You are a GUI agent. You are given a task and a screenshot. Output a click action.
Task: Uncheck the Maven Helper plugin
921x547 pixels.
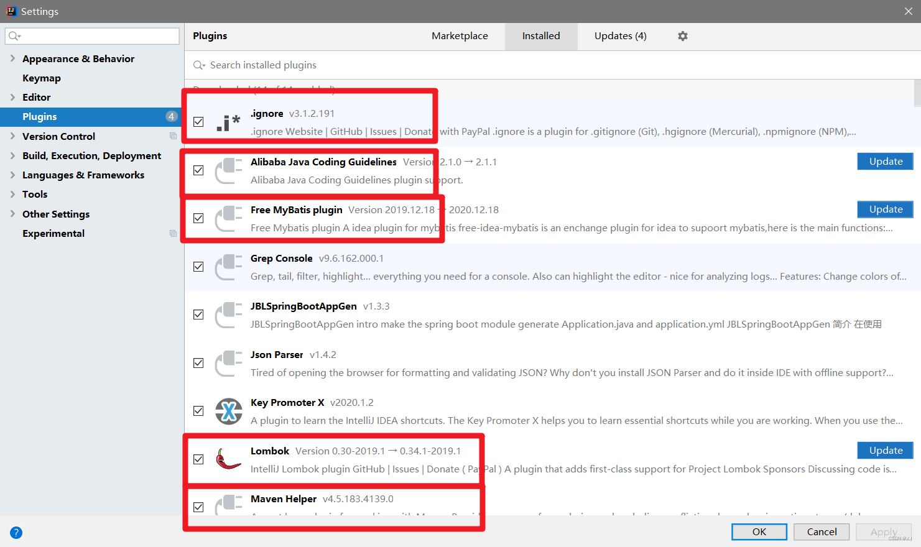pyautogui.click(x=198, y=507)
